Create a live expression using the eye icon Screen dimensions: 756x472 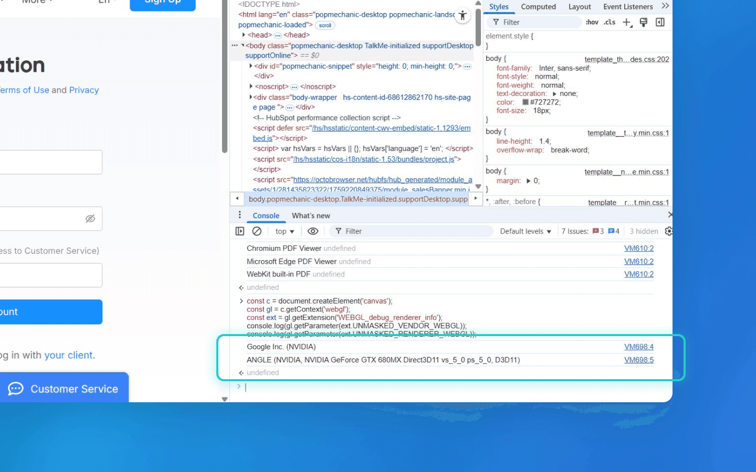[x=313, y=231]
